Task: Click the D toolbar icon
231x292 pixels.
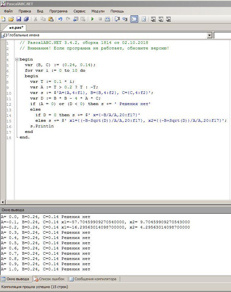Action: point(153,19)
